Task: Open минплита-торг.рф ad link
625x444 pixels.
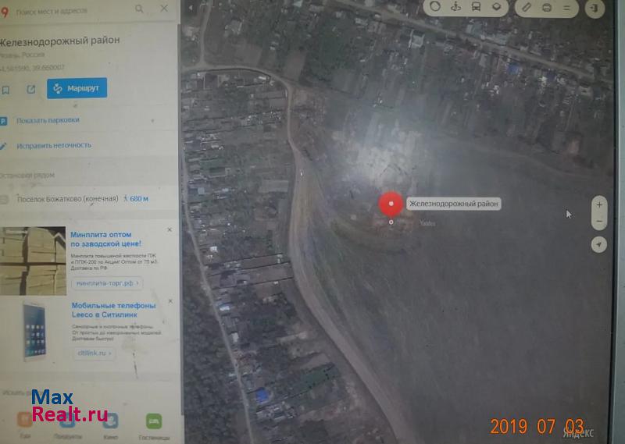Action: coord(107,283)
